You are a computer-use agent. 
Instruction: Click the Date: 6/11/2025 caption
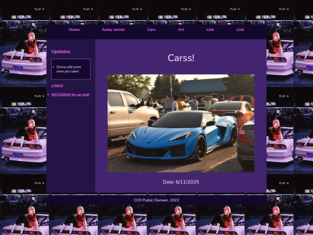click(x=181, y=182)
